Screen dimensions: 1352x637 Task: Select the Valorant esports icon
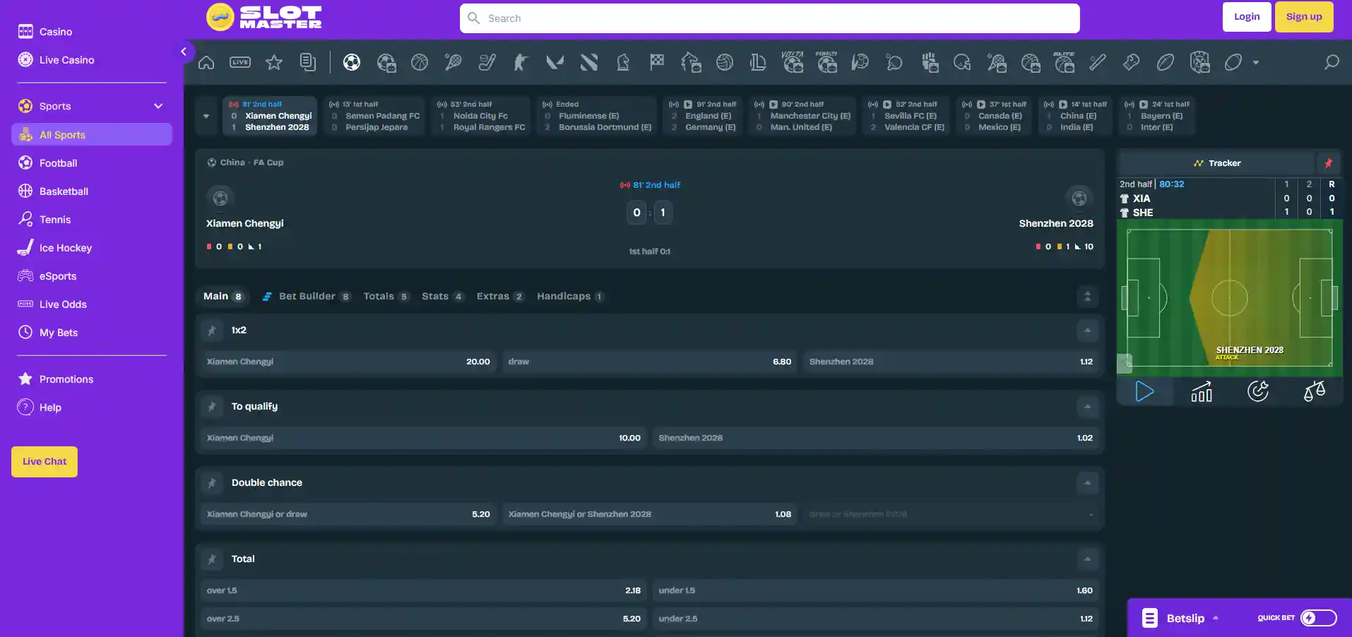555,63
